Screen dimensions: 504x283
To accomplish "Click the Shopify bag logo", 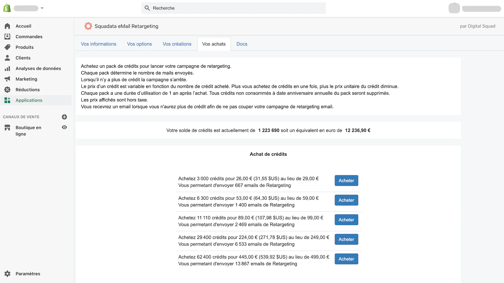I will tap(7, 8).
